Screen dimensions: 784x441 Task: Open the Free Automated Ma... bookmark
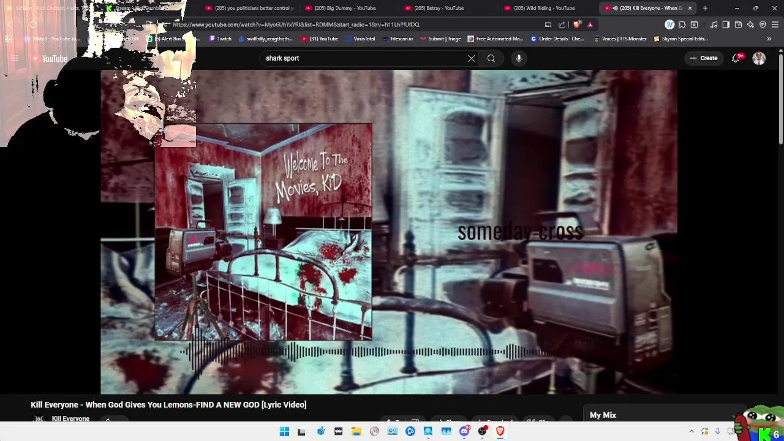pyautogui.click(x=495, y=39)
